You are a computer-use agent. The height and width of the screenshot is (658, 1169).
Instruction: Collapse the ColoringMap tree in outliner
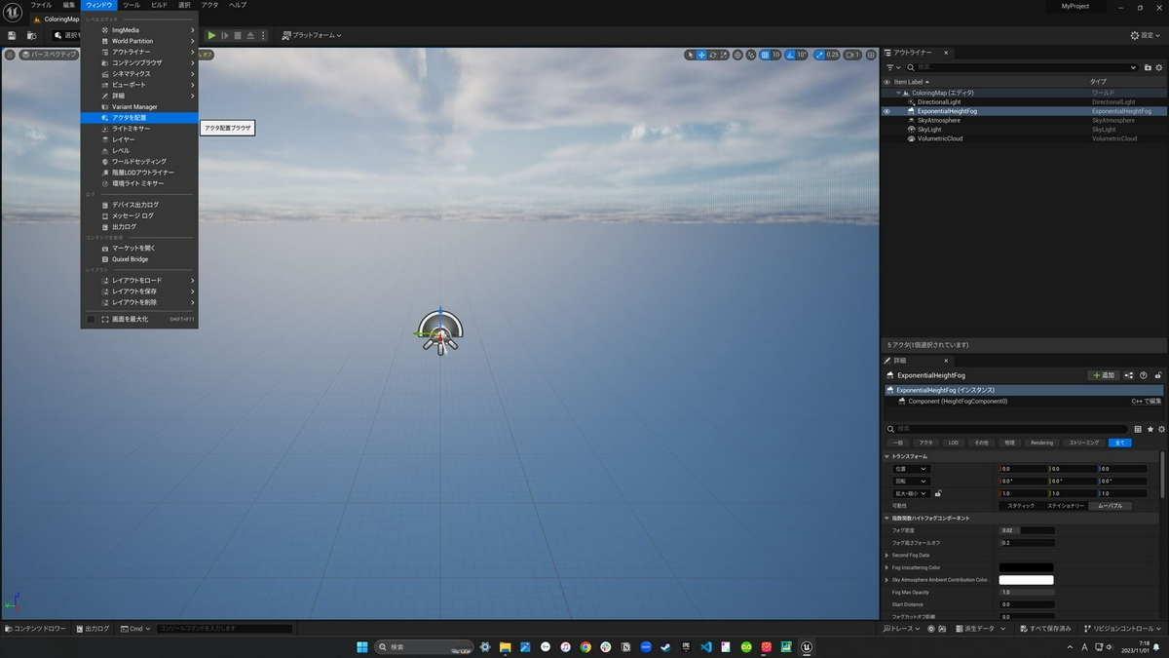click(899, 93)
